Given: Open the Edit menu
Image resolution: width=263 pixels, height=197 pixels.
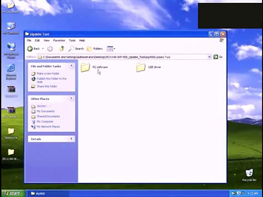Looking at the screenshot, I should 37,40.
